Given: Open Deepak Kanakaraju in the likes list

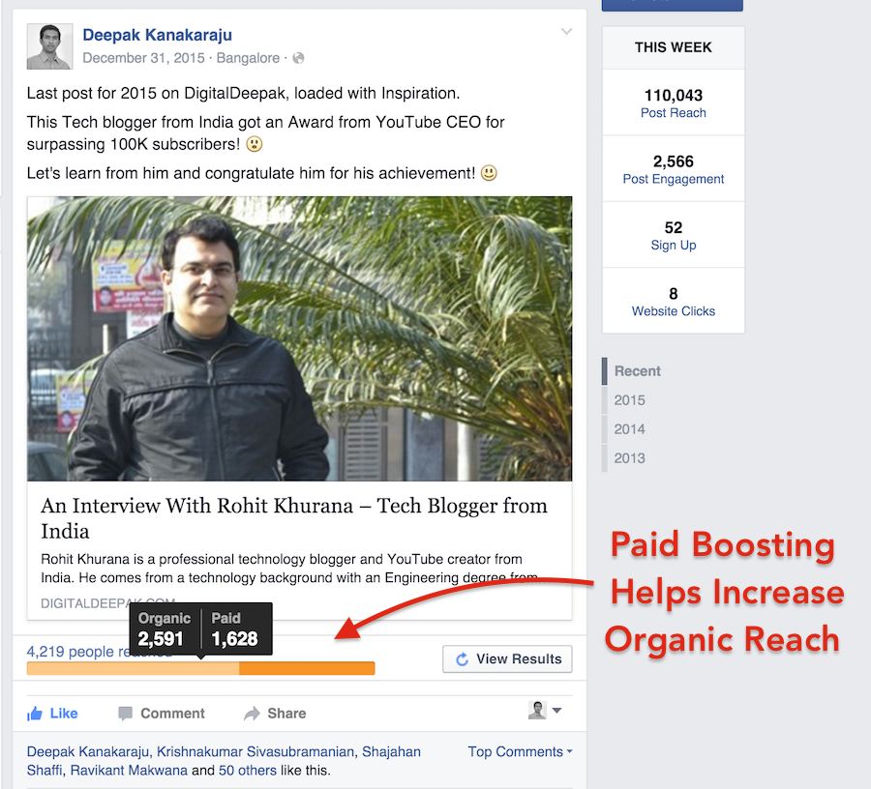Looking at the screenshot, I should coord(87,752).
